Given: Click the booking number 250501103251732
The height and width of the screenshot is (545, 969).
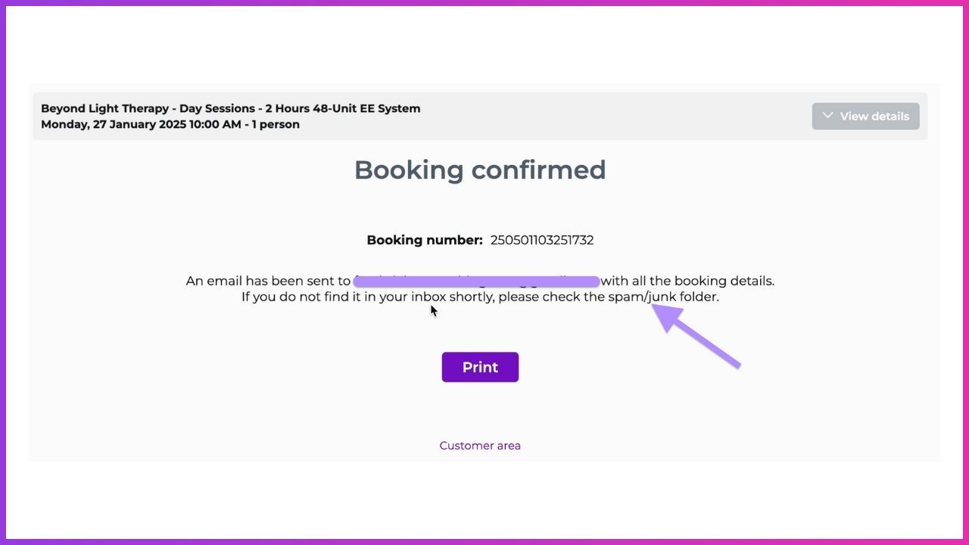Looking at the screenshot, I should click(x=541, y=241).
